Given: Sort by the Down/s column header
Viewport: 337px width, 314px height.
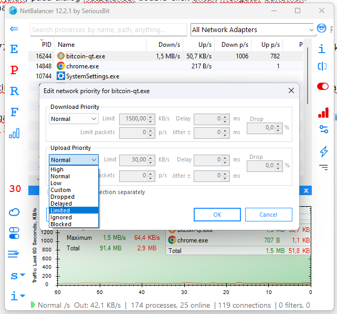Looking at the screenshot, I should tap(165, 45).
